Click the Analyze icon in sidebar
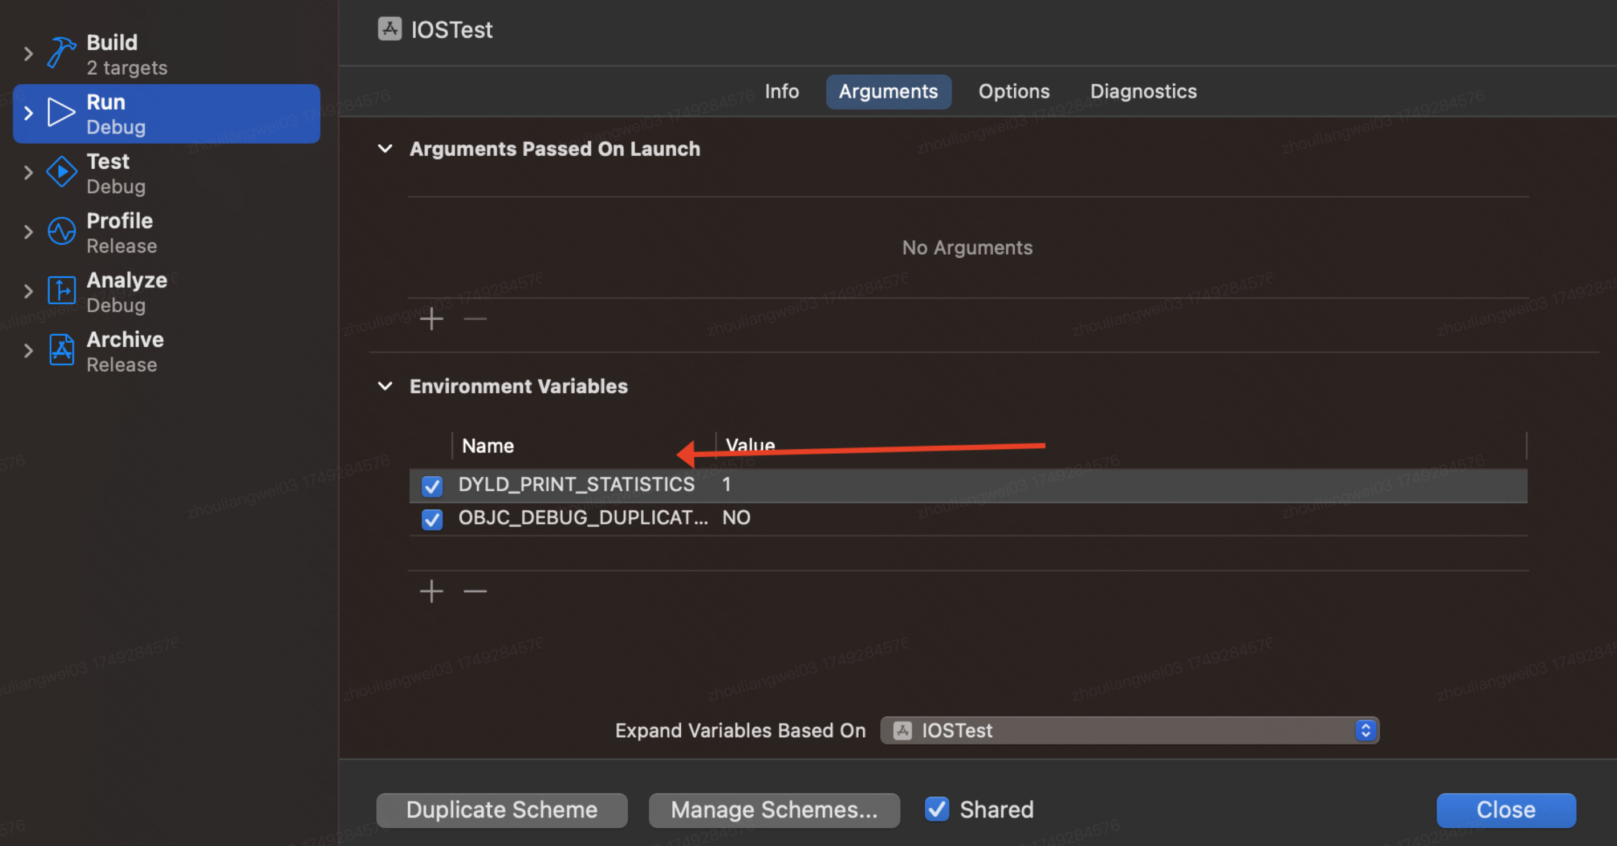Screen dimensions: 1617x846 (x=62, y=291)
